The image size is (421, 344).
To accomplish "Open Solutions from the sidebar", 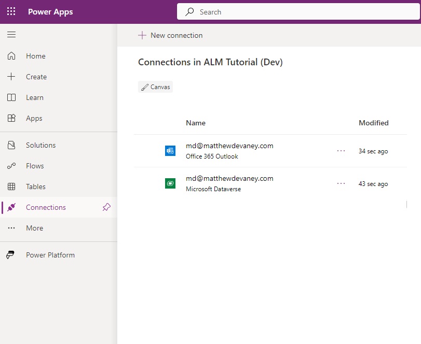I will click(59, 145).
